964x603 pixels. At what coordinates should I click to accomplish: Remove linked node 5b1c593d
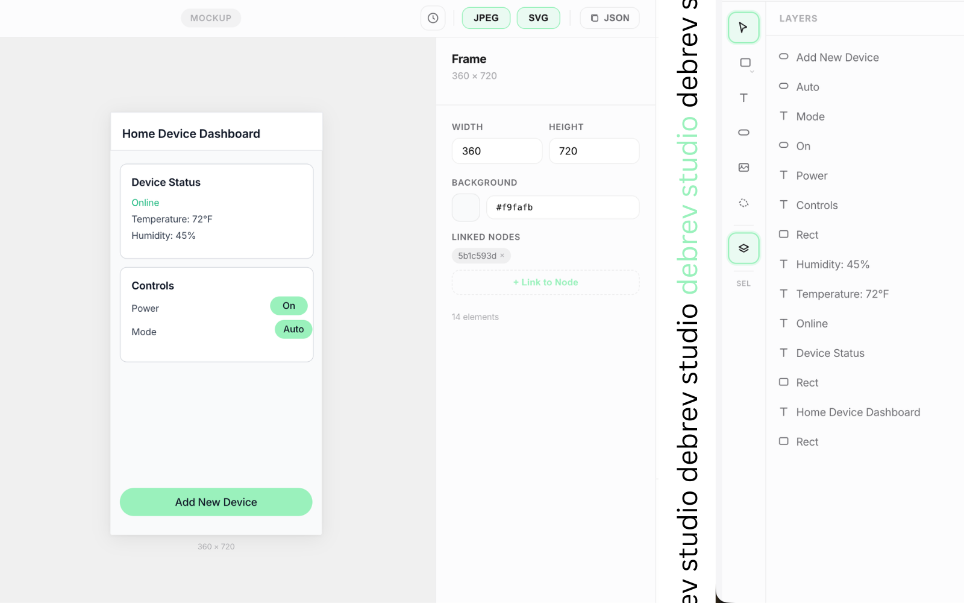(502, 256)
